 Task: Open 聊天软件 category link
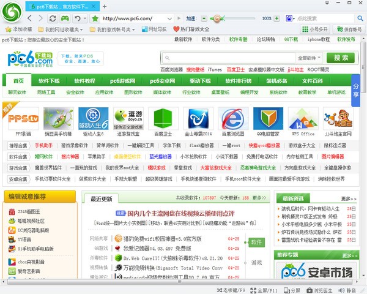(17, 92)
